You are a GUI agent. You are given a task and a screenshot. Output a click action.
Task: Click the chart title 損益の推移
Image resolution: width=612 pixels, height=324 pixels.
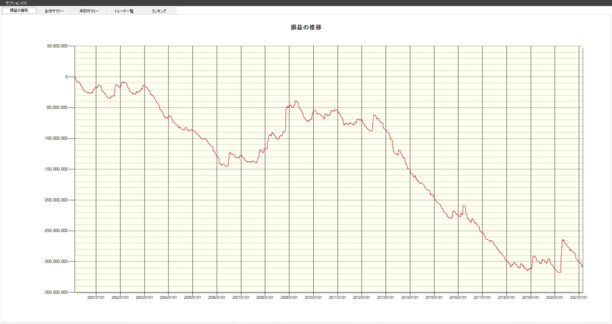(306, 27)
